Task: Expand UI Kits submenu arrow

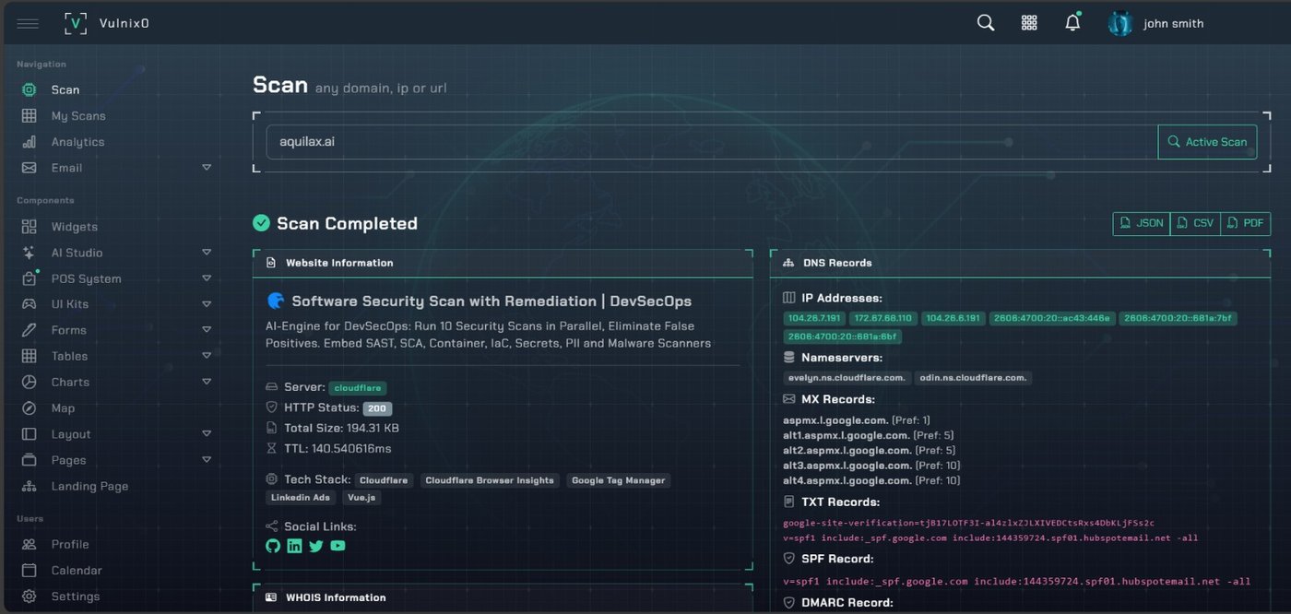Action: (207, 303)
